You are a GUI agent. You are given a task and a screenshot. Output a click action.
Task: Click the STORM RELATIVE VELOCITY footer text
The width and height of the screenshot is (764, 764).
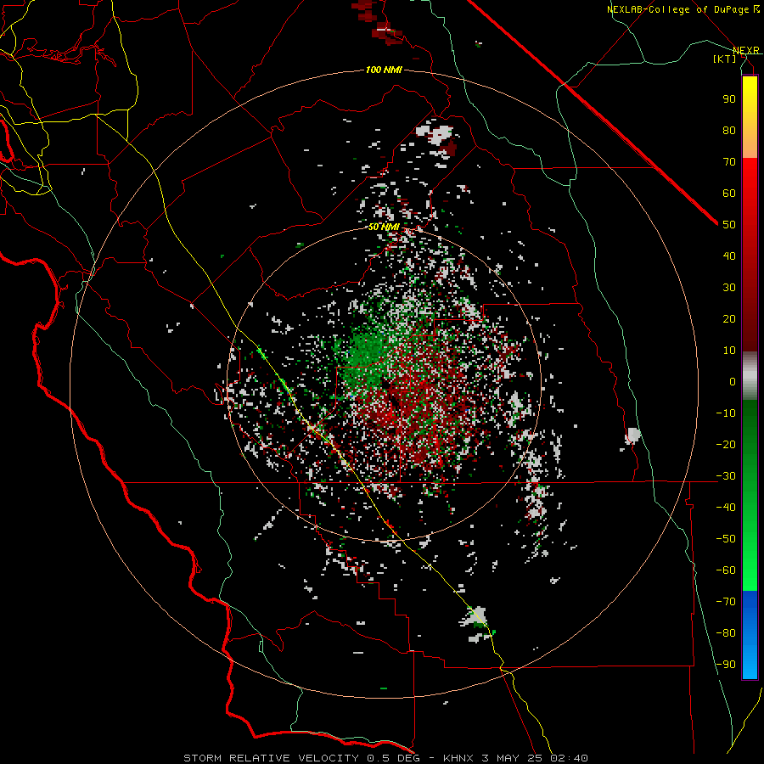(272, 758)
